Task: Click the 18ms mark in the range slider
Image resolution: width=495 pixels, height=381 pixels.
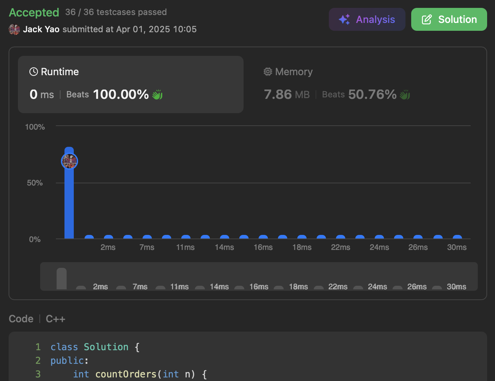Action: pyautogui.click(x=298, y=287)
